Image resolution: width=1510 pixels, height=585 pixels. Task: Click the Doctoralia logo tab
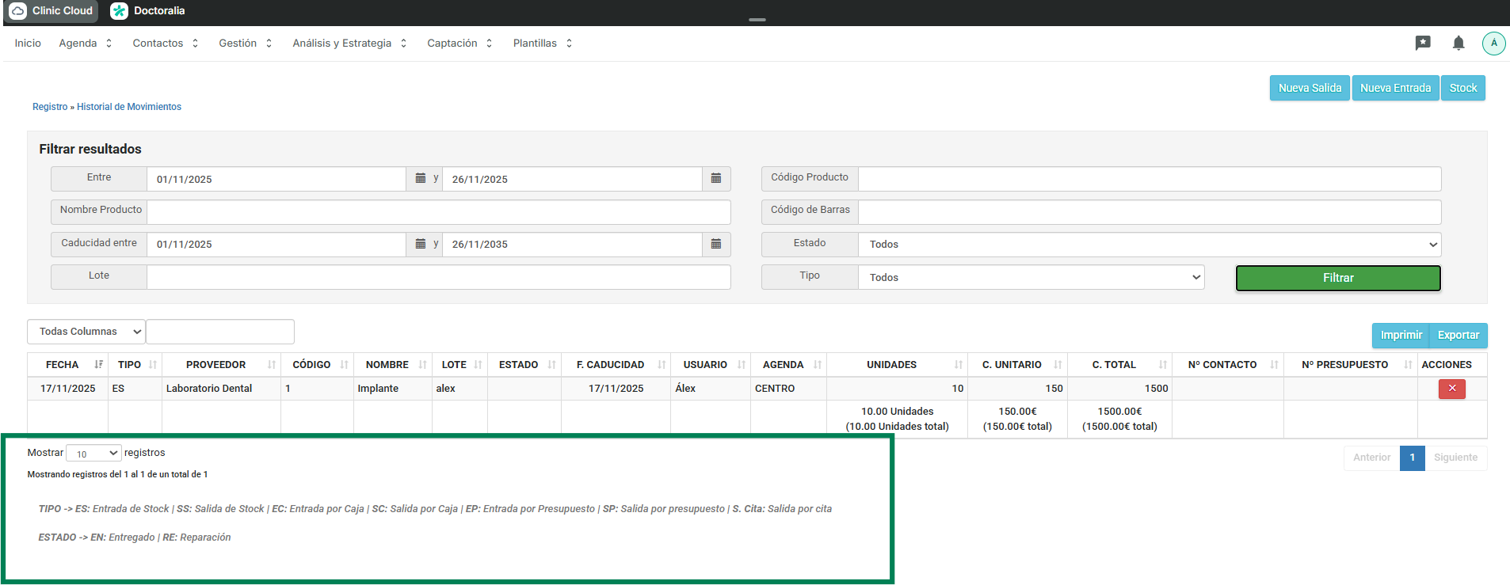click(148, 11)
